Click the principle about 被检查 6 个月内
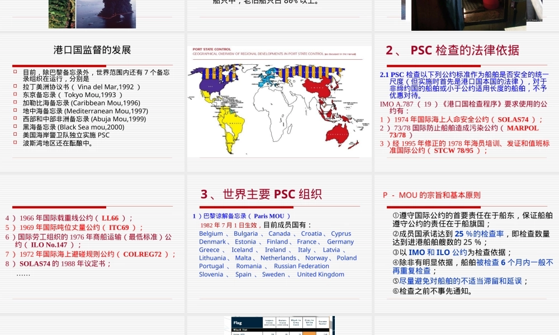 tap(473, 267)
